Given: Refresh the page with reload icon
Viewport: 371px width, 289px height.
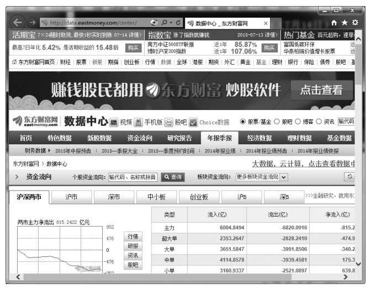Looking at the screenshot, I should 178,23.
